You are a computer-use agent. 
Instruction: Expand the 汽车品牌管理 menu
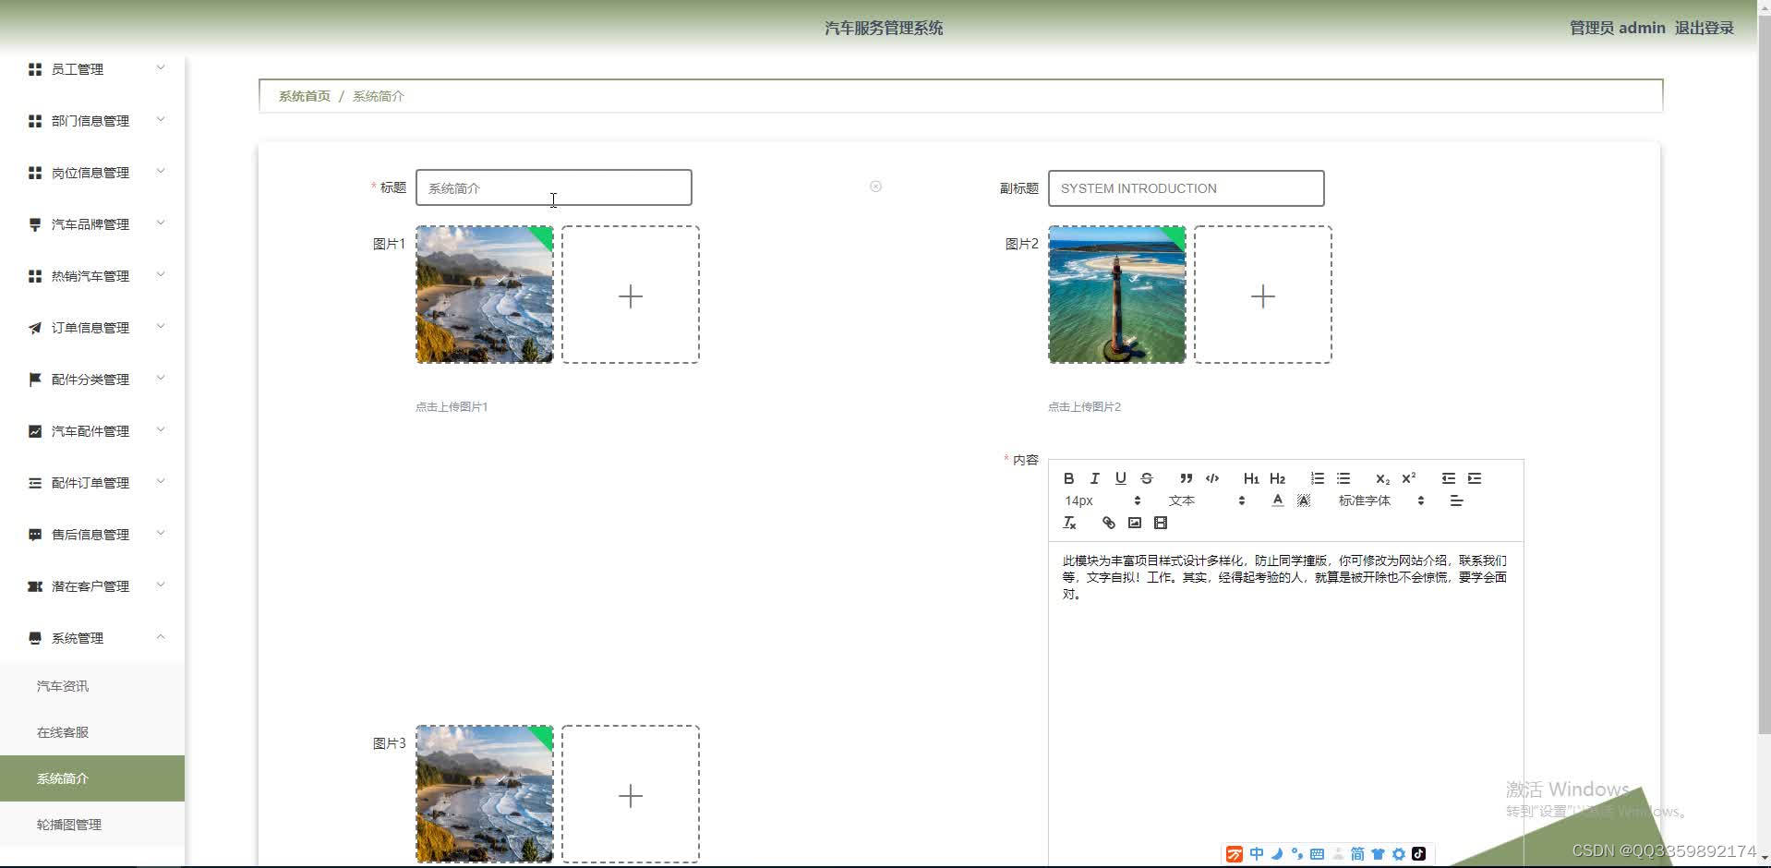point(92,224)
